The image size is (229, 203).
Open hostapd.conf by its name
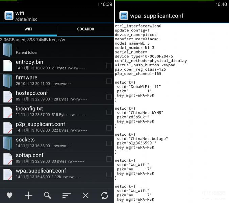coord(32,93)
